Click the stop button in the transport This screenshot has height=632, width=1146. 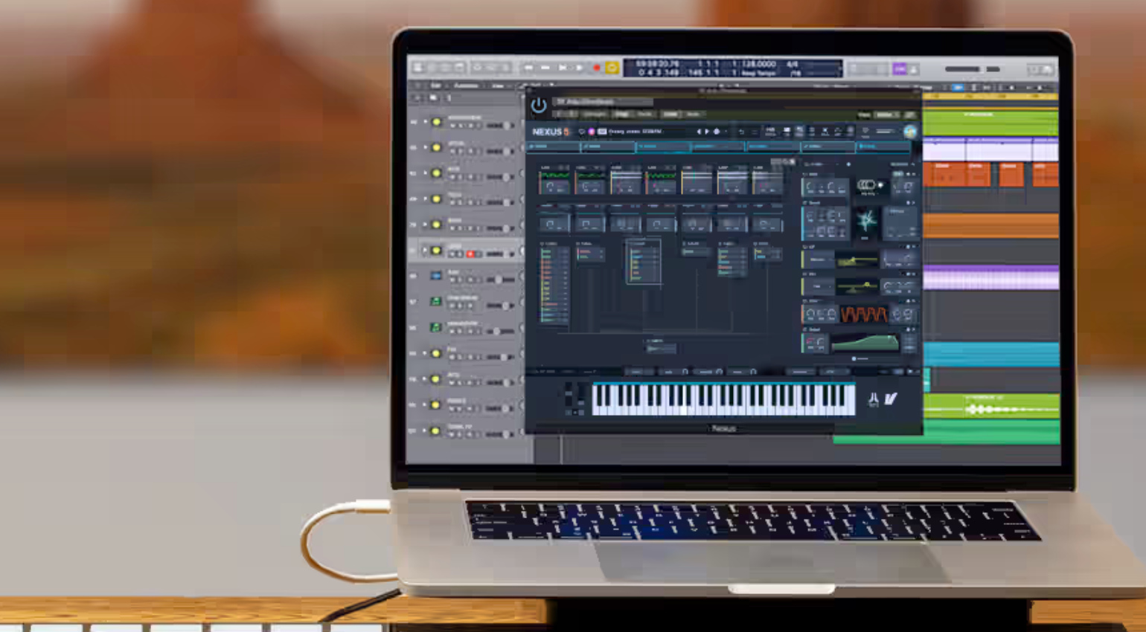pos(562,68)
